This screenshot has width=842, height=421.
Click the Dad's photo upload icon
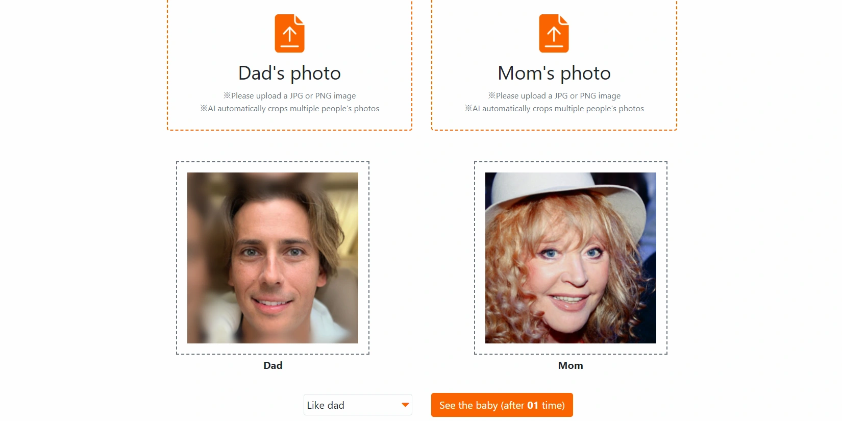[289, 34]
